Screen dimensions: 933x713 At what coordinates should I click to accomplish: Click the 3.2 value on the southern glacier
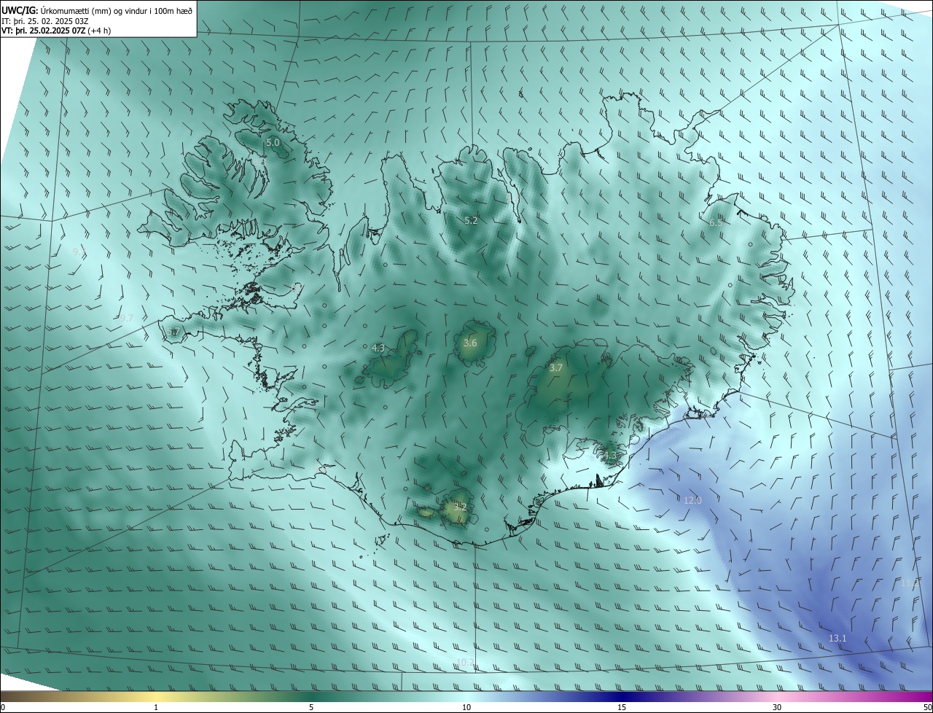460,506
